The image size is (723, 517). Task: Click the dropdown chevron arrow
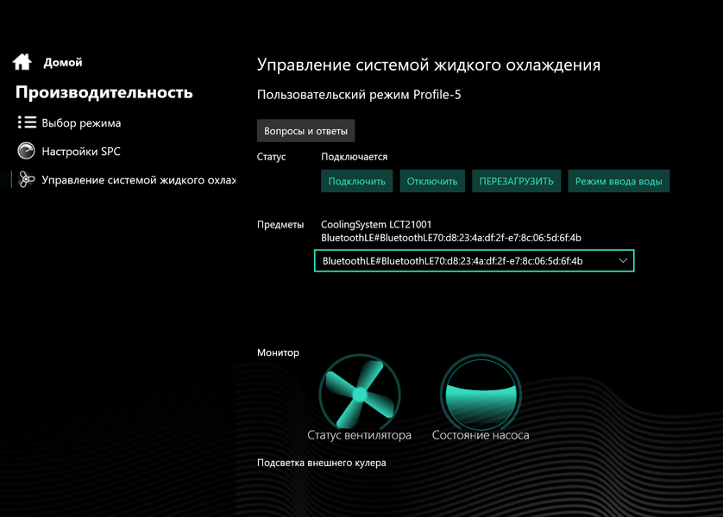(x=623, y=260)
